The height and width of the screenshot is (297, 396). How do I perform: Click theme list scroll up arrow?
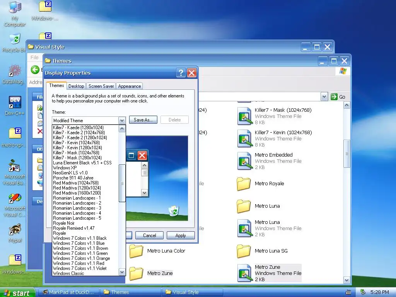pyautogui.click(x=122, y=129)
